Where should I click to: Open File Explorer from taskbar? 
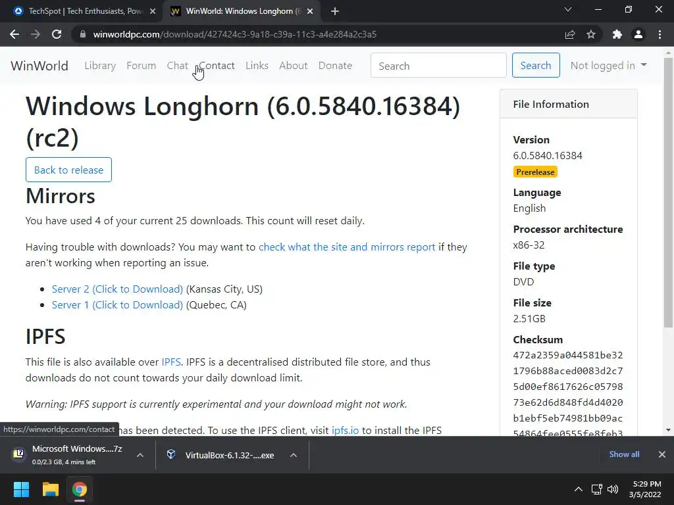point(50,489)
